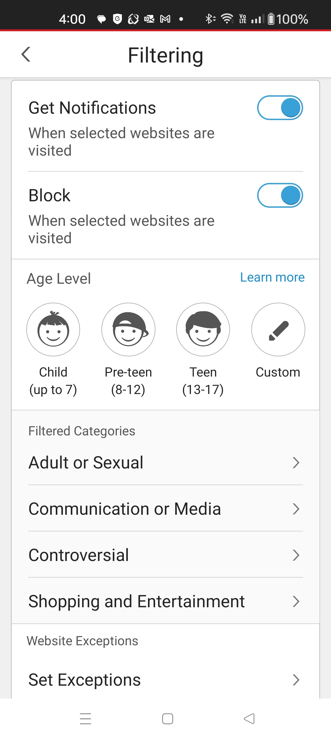This screenshot has width=331, height=739.
Task: Tap the back arrow in Filtering header
Action: pos(26,55)
